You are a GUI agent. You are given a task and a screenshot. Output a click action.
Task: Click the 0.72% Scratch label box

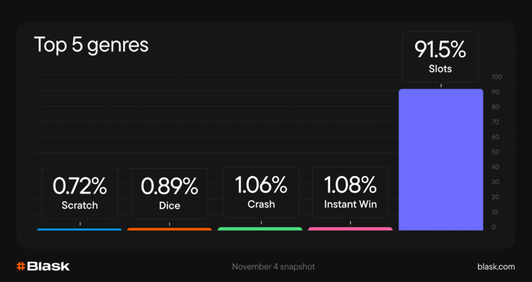click(x=79, y=193)
